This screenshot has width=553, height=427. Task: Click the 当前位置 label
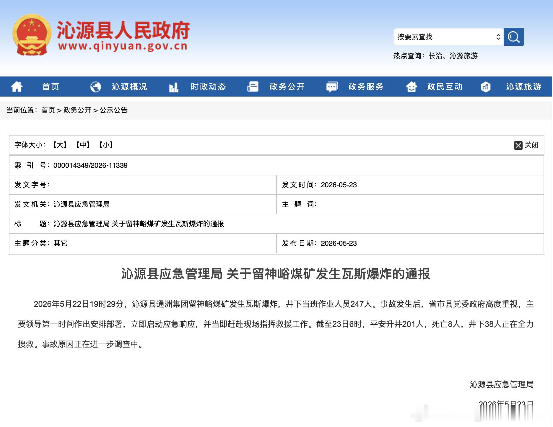click(22, 110)
